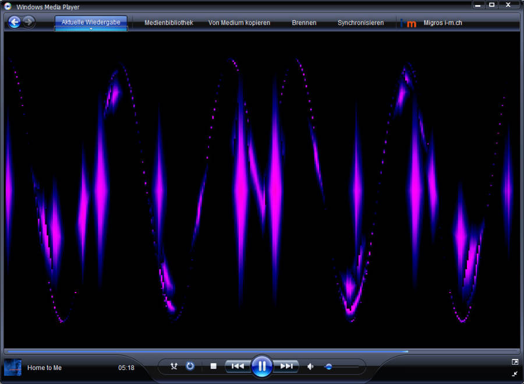The width and height of the screenshot is (524, 384).
Task: Skip to the next track
Action: [286, 366]
